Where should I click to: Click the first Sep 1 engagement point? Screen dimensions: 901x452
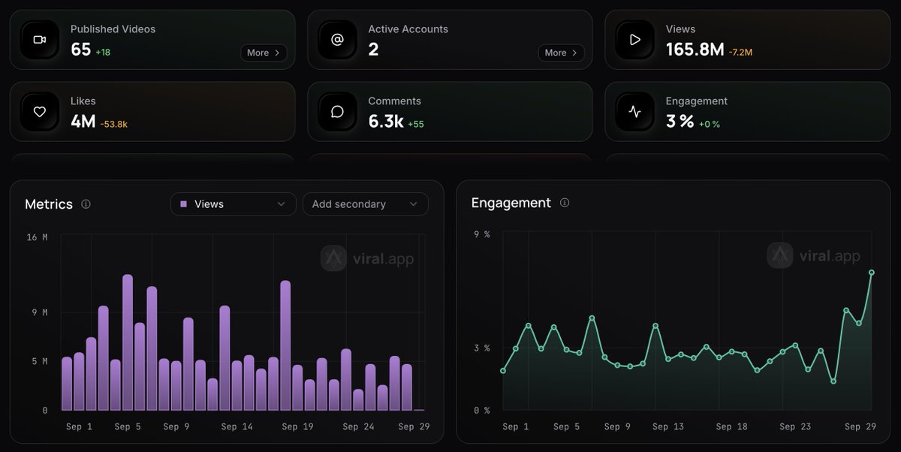tap(503, 371)
